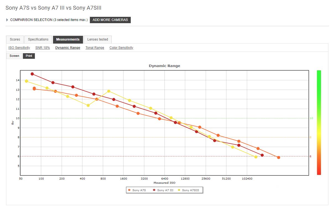332x208 pixels.
Task: Select the Sony A7 III legend label
Action: coord(165,190)
